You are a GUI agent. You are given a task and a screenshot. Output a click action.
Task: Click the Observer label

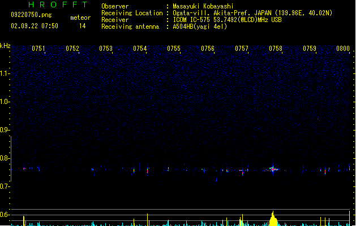pyautogui.click(x=115, y=6)
